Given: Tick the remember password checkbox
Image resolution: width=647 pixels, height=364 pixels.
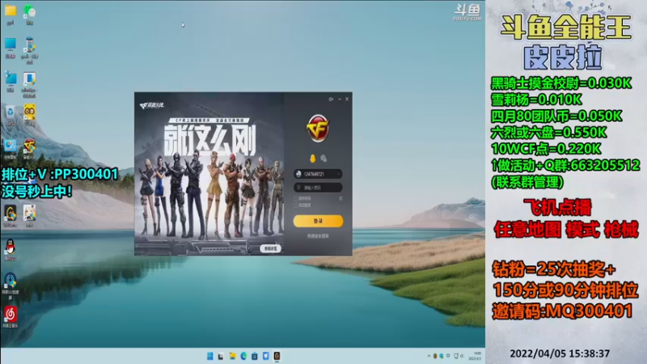Looking at the screenshot, I should click(x=296, y=198).
